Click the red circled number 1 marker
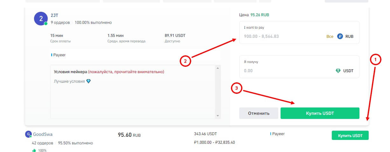 pos(375,59)
